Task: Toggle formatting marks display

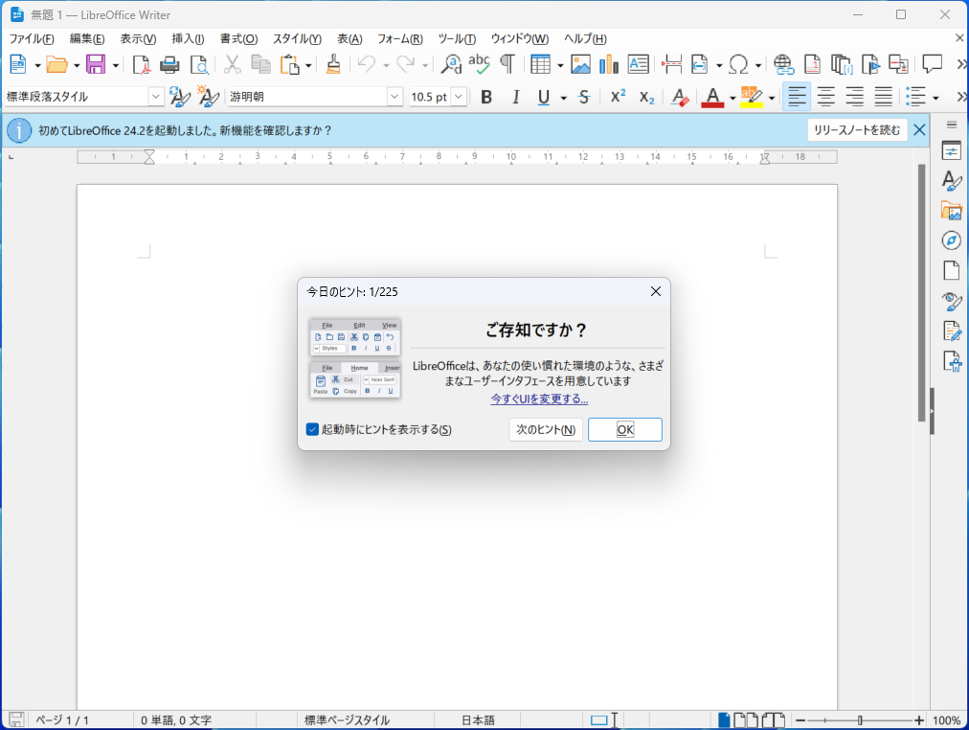Action: pyautogui.click(x=507, y=64)
